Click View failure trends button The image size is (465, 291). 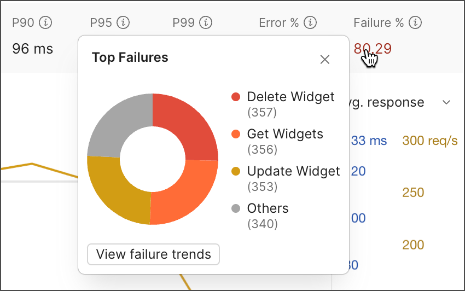coord(153,254)
